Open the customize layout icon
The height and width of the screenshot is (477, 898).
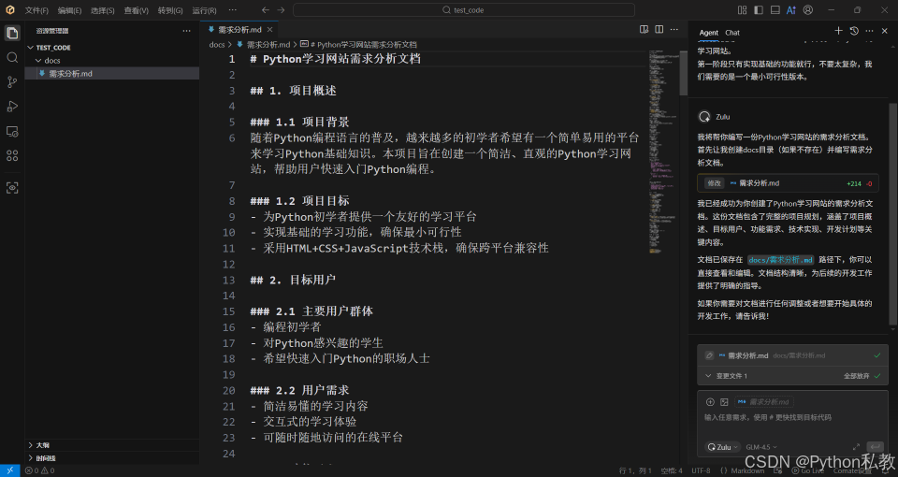point(742,9)
